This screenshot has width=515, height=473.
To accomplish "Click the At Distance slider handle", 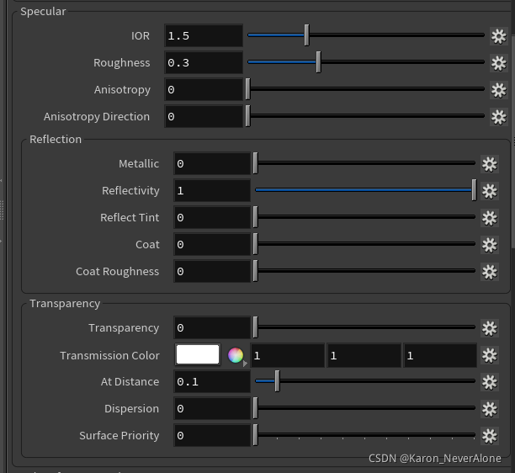I will point(277,381).
